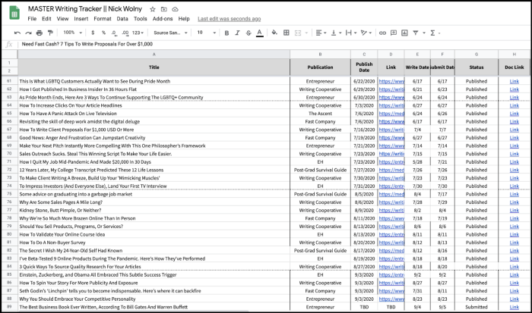532x313 pixels.
Task: Open 'Last edit was seconds ago' version history
Action: point(229,18)
